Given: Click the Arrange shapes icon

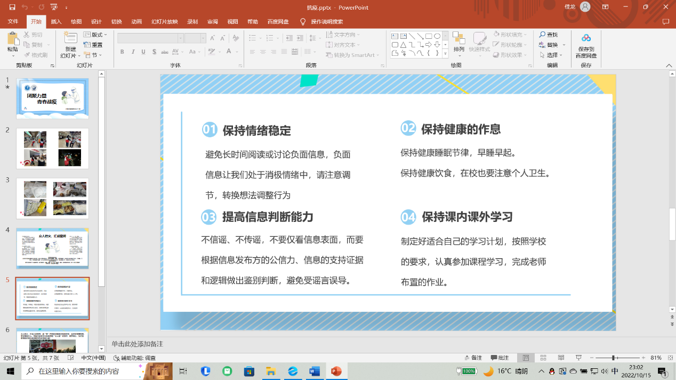Looking at the screenshot, I should tap(458, 38).
